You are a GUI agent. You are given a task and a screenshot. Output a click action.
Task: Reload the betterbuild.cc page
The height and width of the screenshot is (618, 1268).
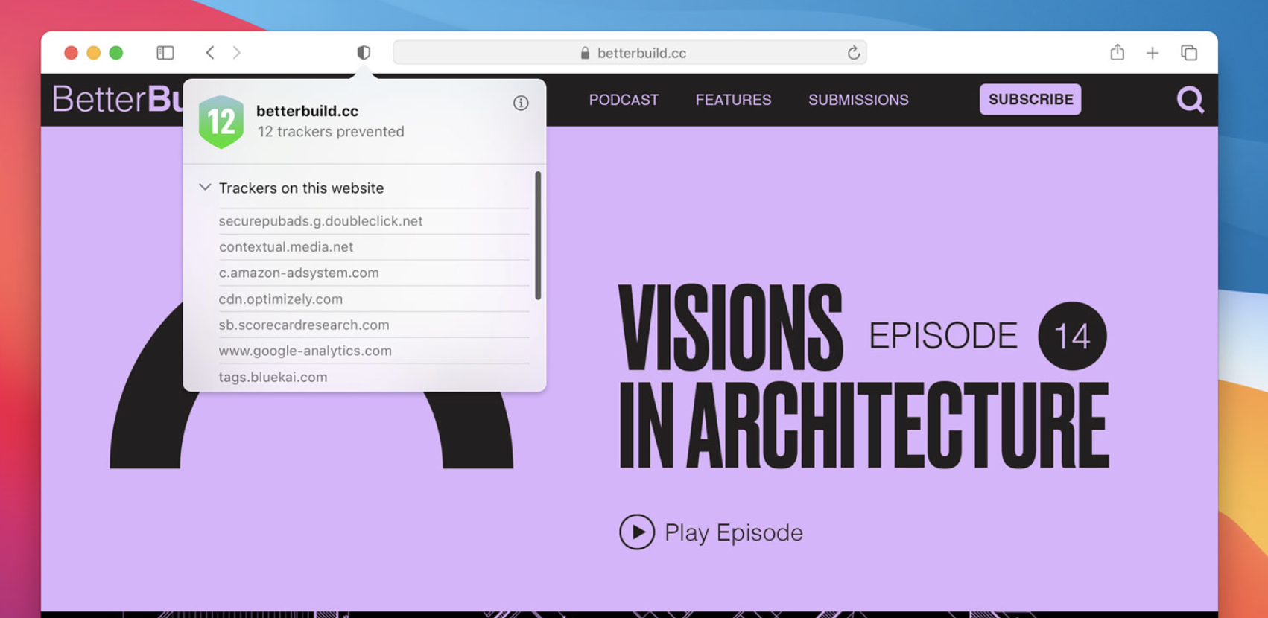[x=854, y=52]
